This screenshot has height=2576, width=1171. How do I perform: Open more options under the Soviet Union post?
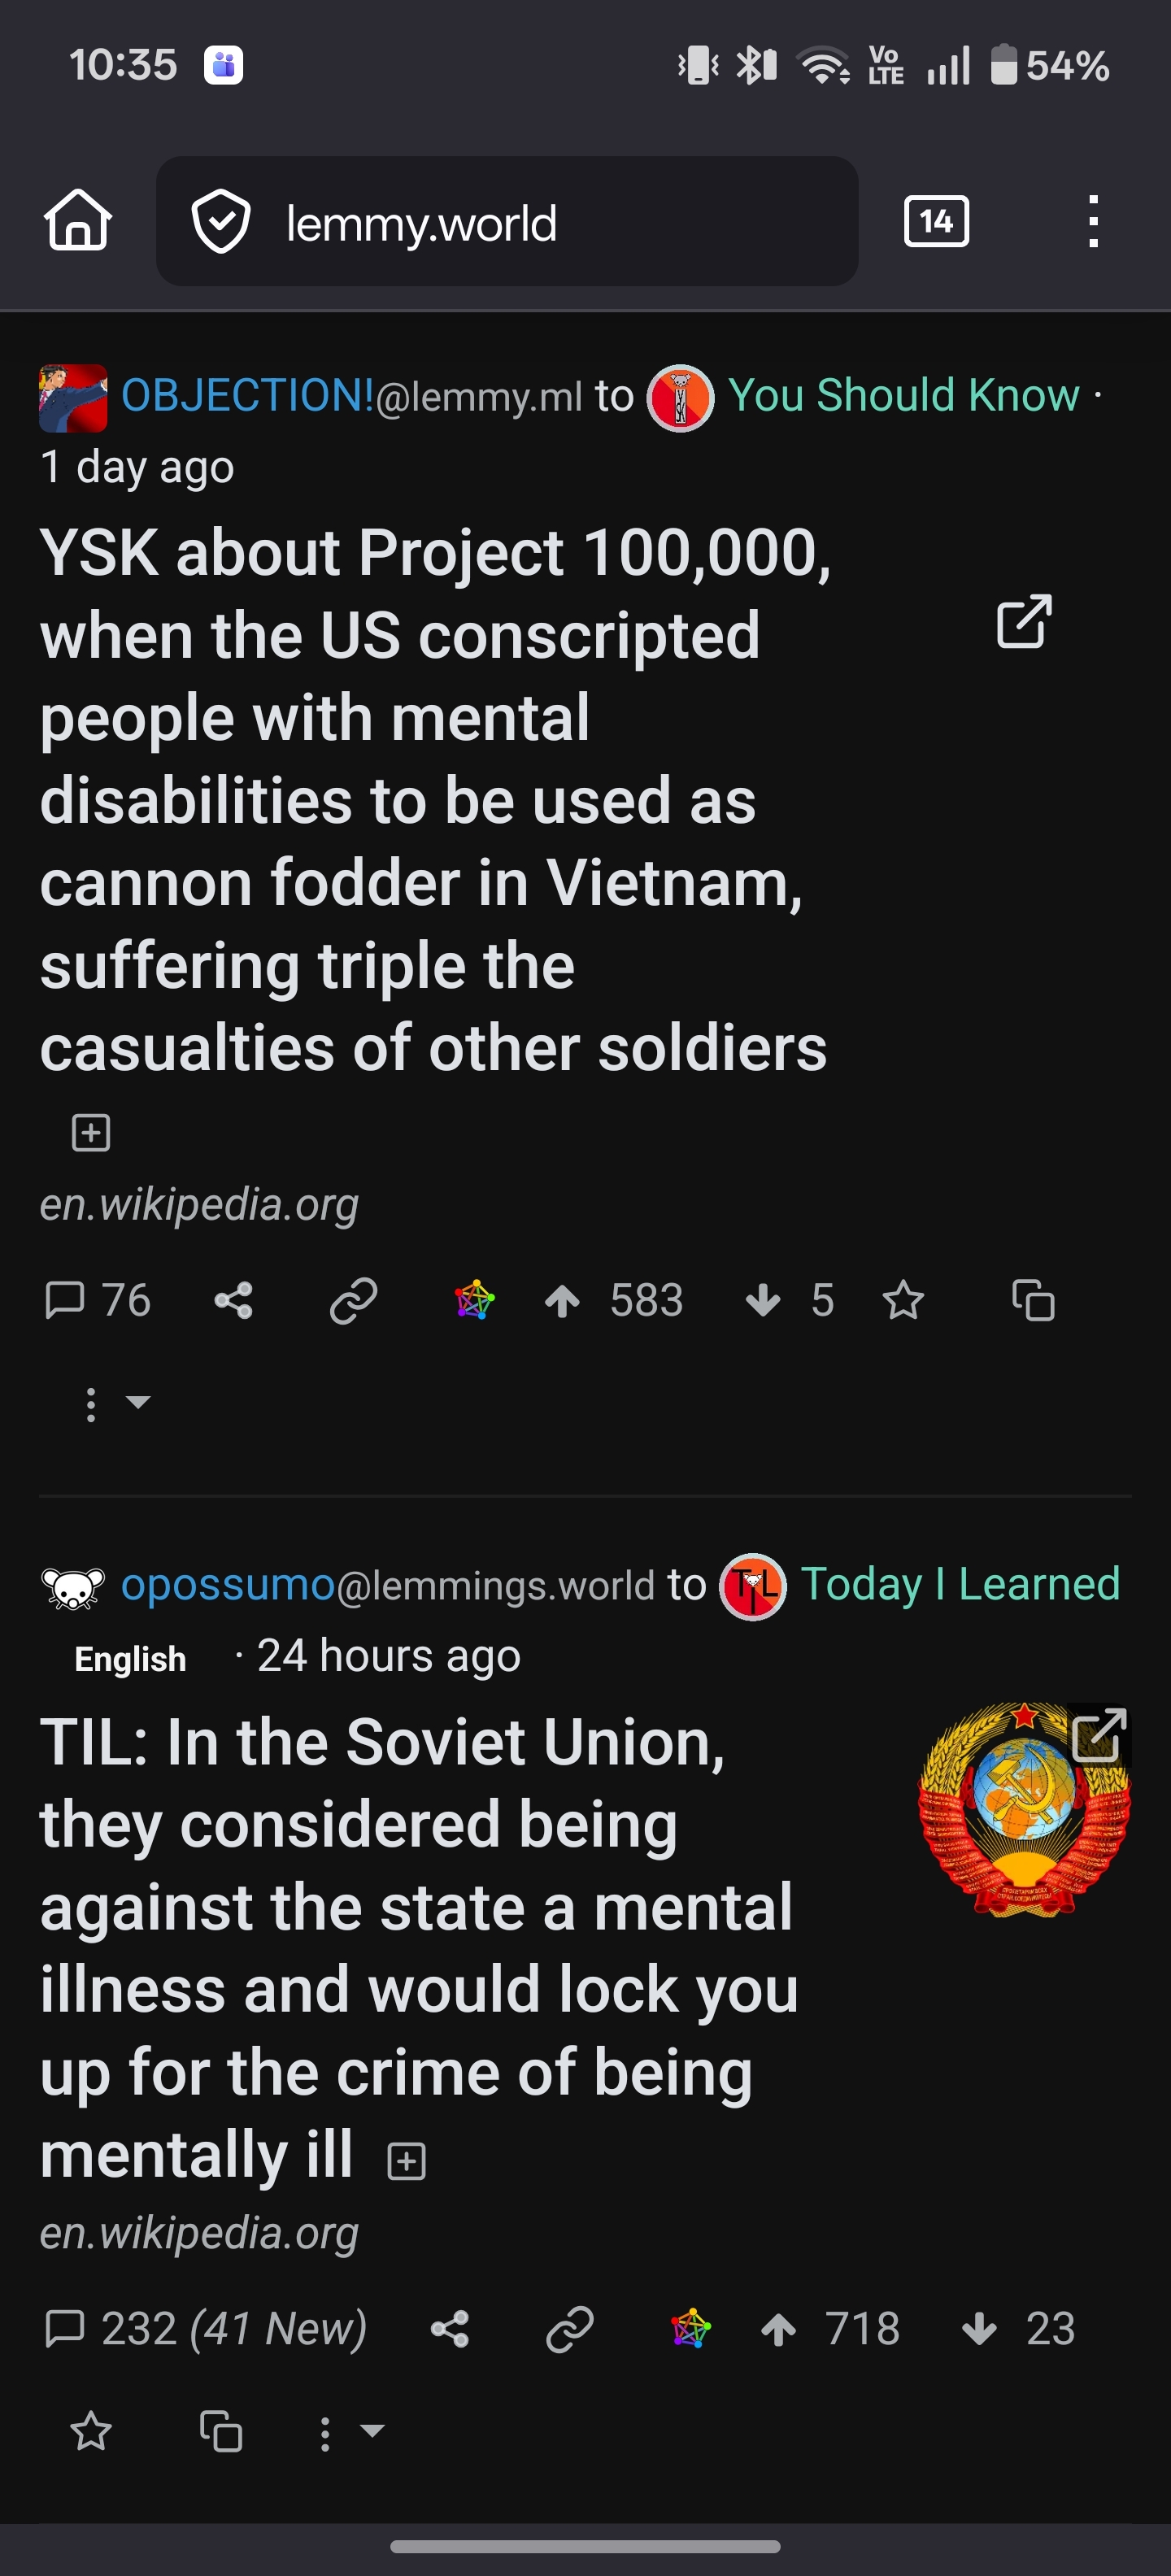point(349,2432)
